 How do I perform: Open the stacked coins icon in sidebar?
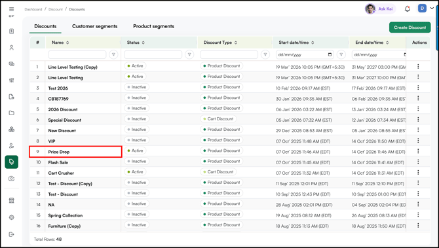click(12, 63)
